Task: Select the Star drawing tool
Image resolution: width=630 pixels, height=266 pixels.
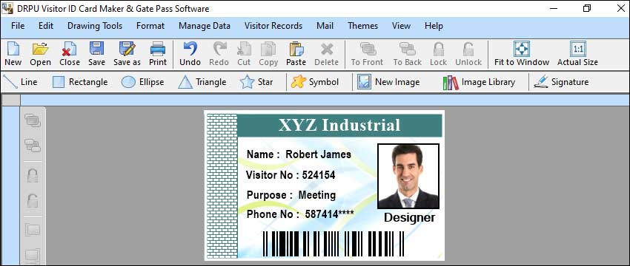Action: click(256, 82)
